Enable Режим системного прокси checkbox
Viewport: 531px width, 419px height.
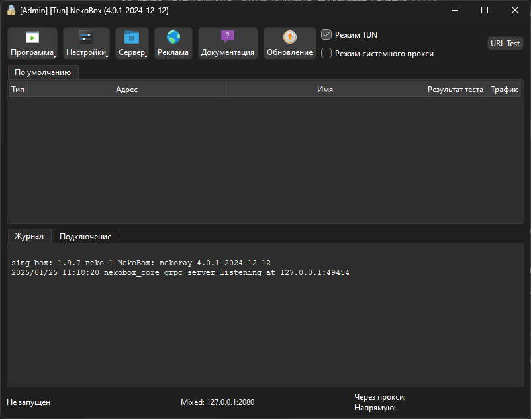[326, 54]
